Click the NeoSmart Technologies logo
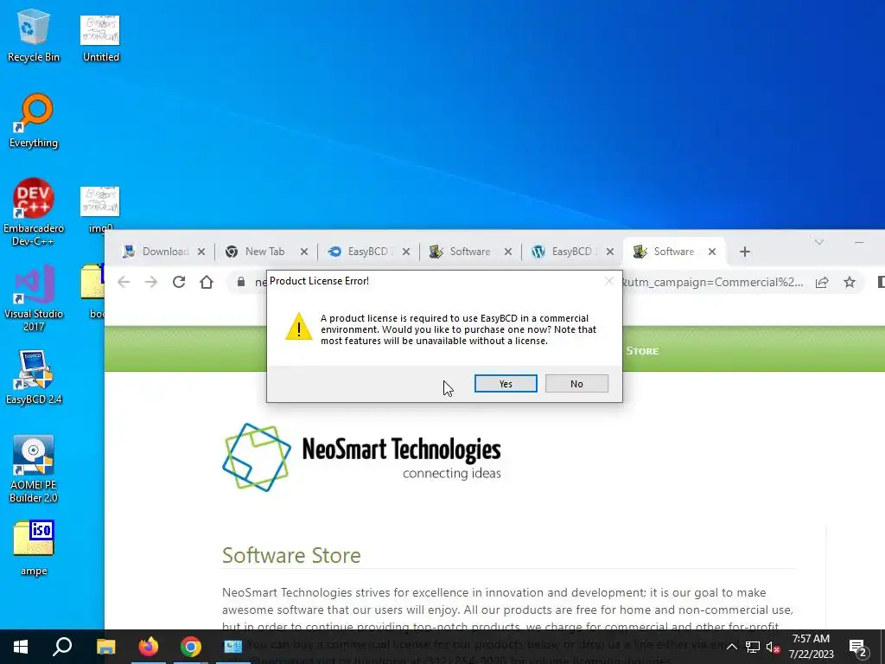Viewport: 885px width, 664px height. 362,457
